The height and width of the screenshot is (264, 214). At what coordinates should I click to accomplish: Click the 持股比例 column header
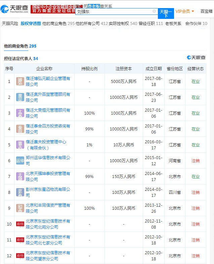point(89,68)
